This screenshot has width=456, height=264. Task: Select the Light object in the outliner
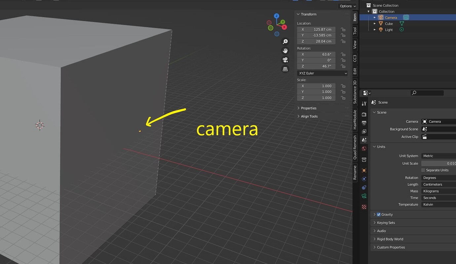point(389,30)
